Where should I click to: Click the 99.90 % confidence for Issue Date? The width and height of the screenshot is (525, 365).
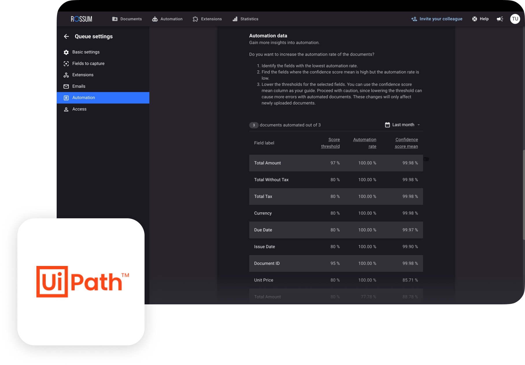point(410,247)
